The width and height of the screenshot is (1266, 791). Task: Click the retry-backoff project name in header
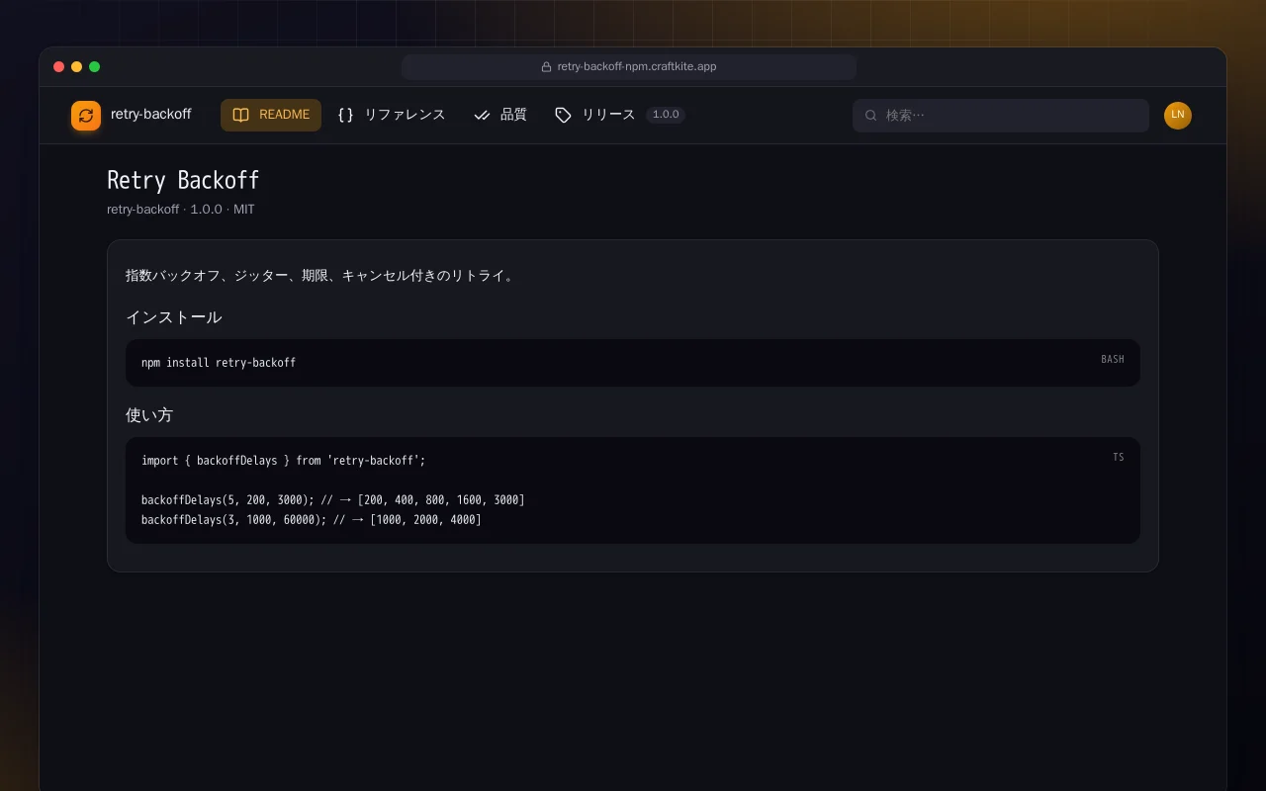[151, 115]
